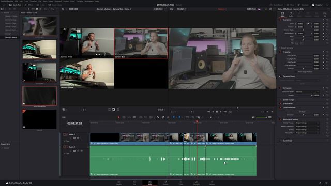Screen dimensions: 331x186
Task: Switch multicam viewer to video and audio
Action: click(x=114, y=110)
